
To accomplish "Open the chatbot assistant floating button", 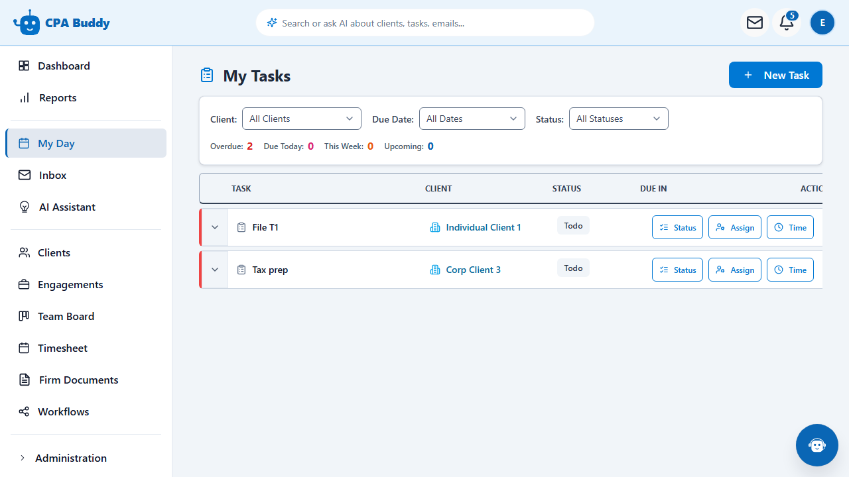I will (x=817, y=445).
